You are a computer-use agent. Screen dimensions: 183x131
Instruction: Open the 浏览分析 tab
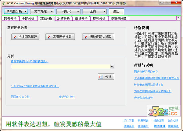(64, 18)
